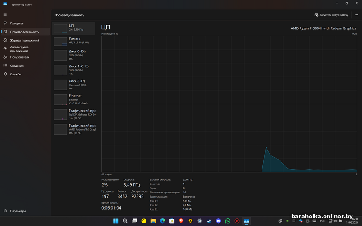This screenshot has width=362, height=226.
Task: Click the Task Manager title bar icon
Action: [x=5, y=4]
